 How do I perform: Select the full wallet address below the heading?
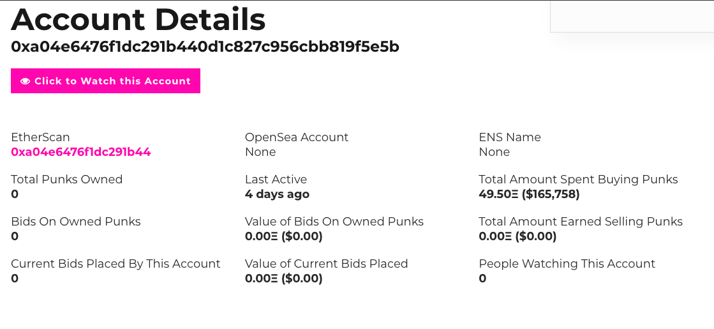[x=205, y=47]
